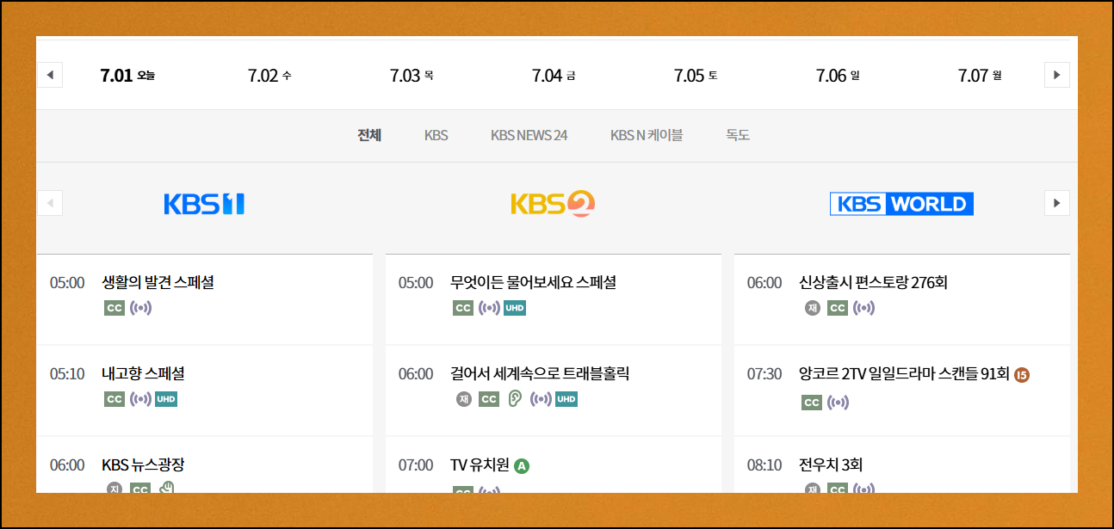Click stereo icon under 신상출시 편스토랑 276회

coord(863,308)
